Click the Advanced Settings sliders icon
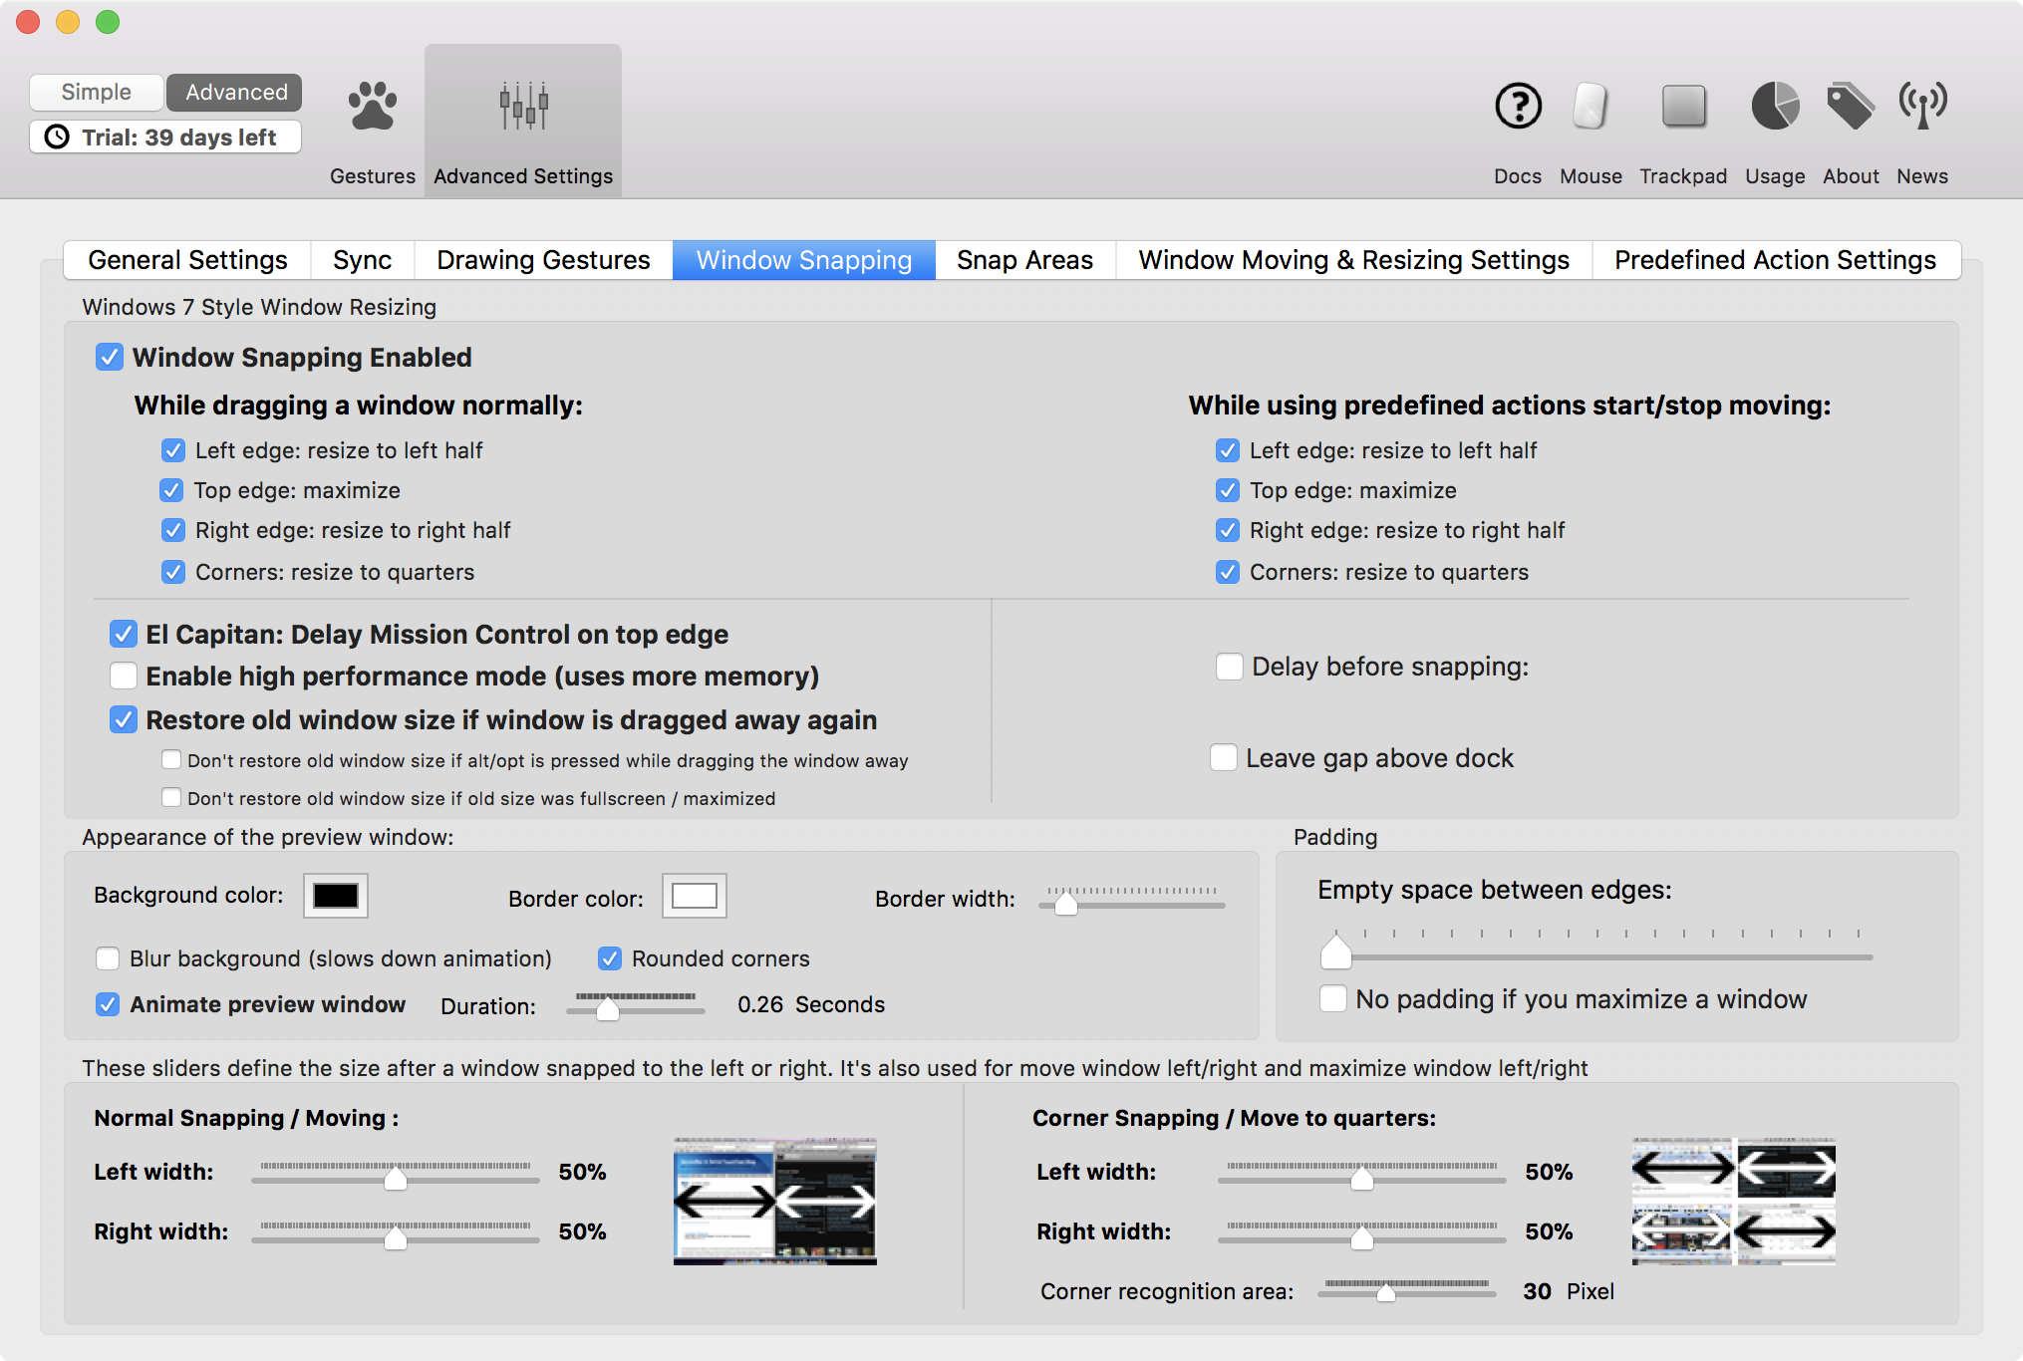The image size is (2023, 1361). coord(523,107)
